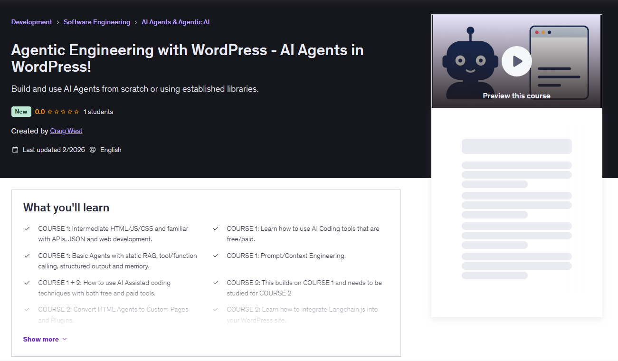Screen dimensions: 618x361
Task: Select the New badge on the course
Action: click(x=21, y=111)
